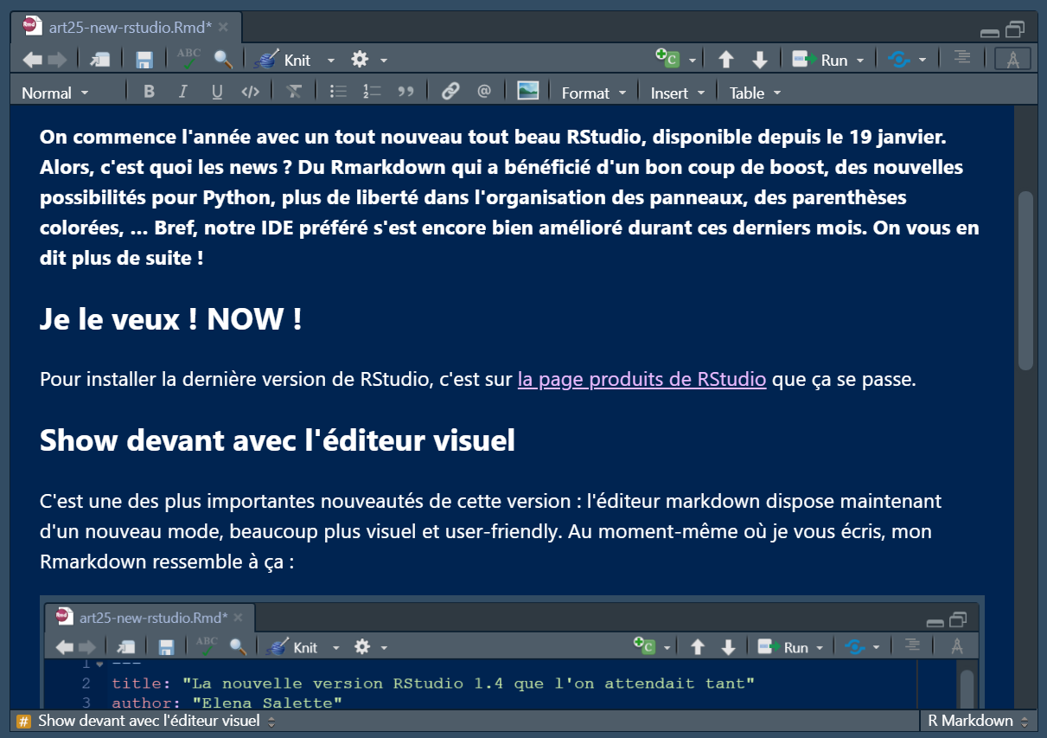Follow la page produits de RStudio link
Image resolution: width=1047 pixels, height=738 pixels.
tap(642, 379)
